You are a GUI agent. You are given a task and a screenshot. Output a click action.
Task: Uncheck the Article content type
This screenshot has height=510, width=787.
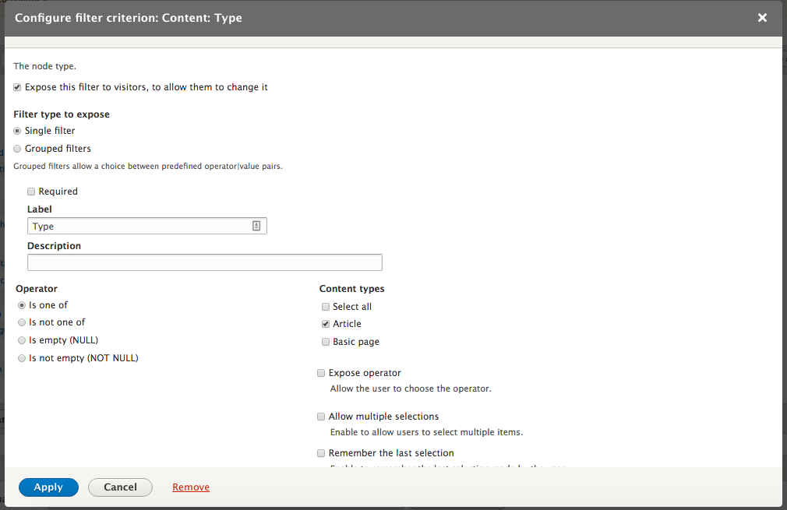326,324
